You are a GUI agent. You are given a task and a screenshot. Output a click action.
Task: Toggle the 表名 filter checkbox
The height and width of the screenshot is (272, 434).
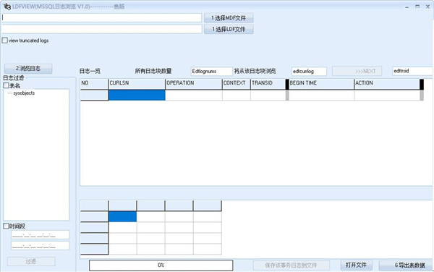[6, 85]
